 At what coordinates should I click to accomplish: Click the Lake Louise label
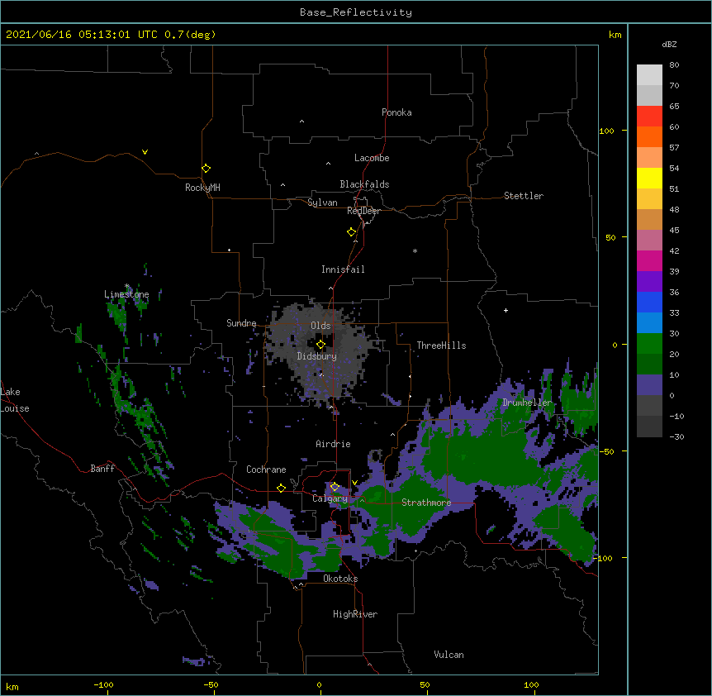15,400
